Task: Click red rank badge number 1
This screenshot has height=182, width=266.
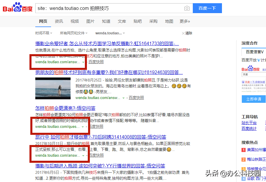Action: (x=244, y=150)
